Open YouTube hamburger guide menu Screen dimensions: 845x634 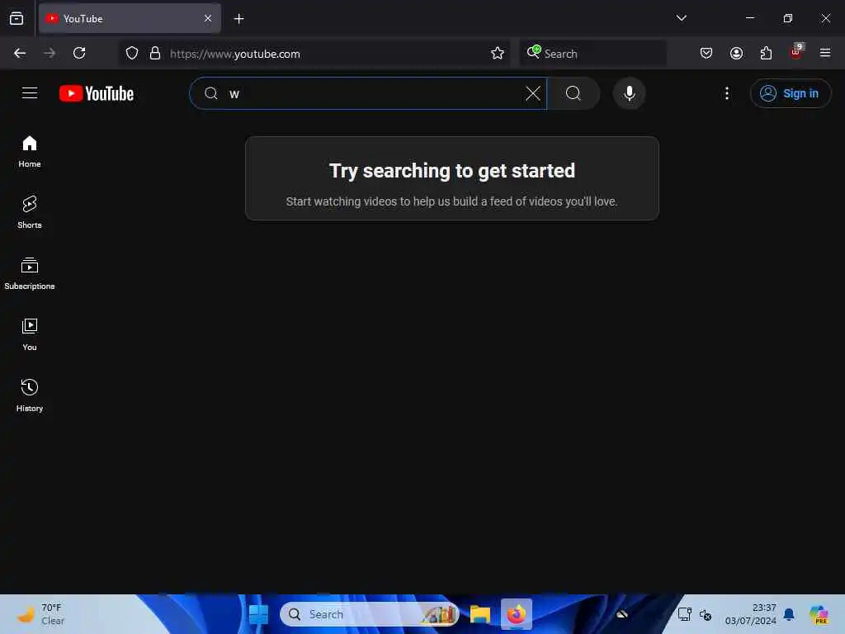coord(30,93)
